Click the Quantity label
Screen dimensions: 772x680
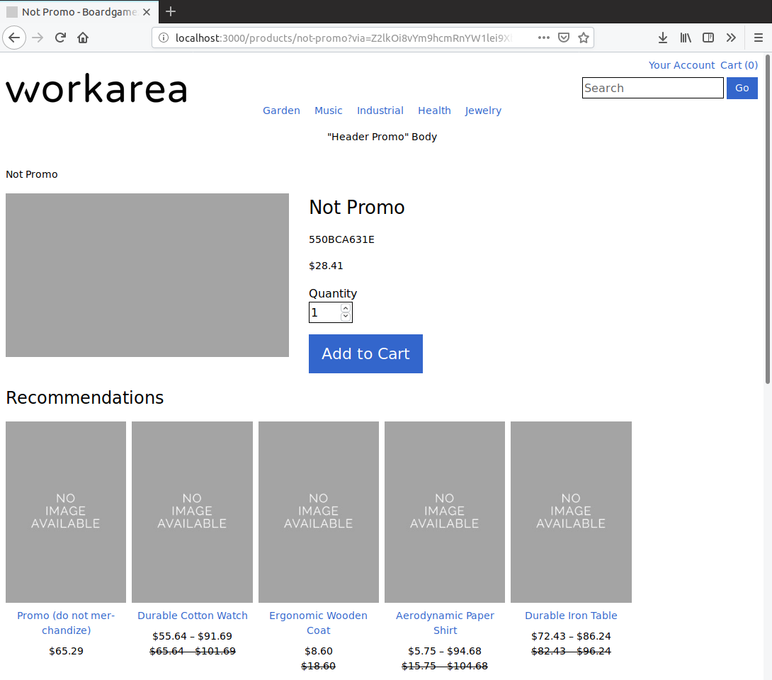[333, 293]
